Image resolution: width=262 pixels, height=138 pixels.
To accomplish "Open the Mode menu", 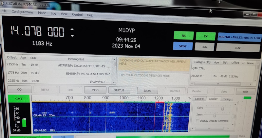I will 42,13.
